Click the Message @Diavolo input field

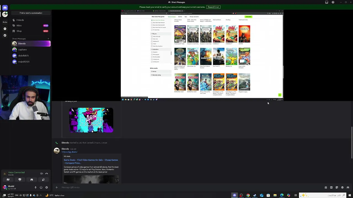[190, 188]
